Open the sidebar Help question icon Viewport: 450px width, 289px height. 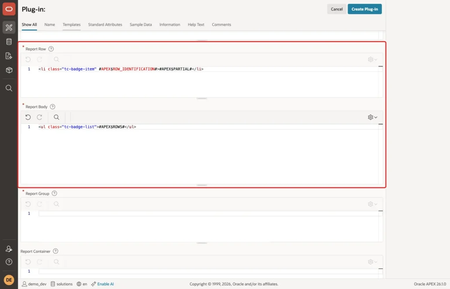(9, 262)
